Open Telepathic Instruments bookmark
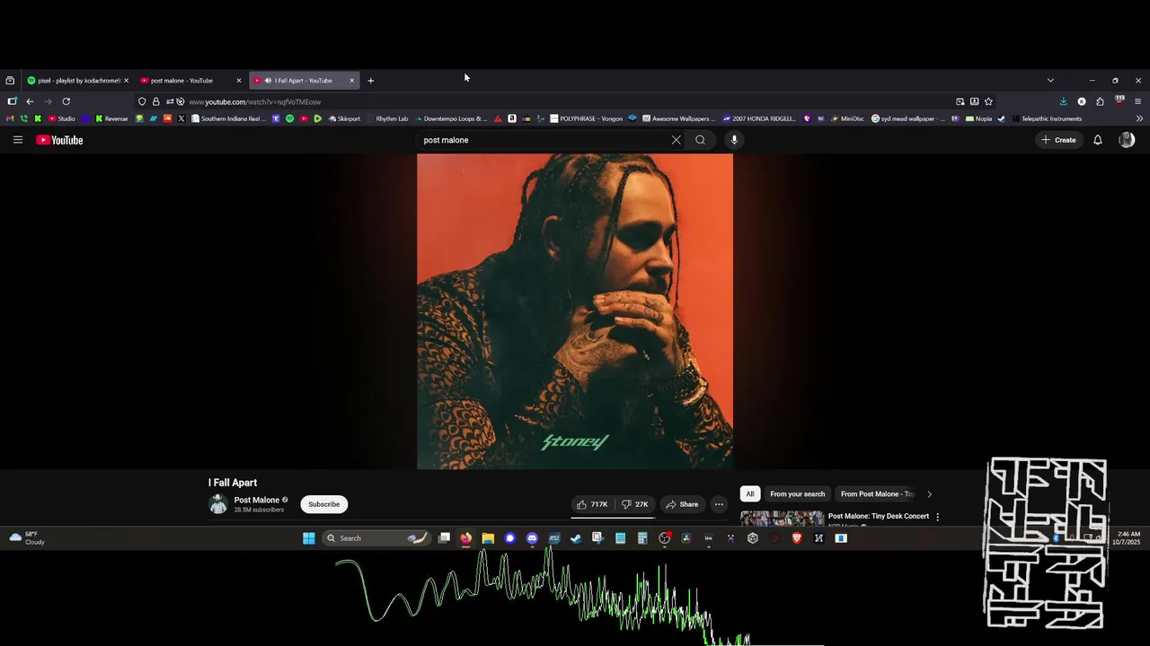Screen dimensions: 1150x646 point(1046,118)
